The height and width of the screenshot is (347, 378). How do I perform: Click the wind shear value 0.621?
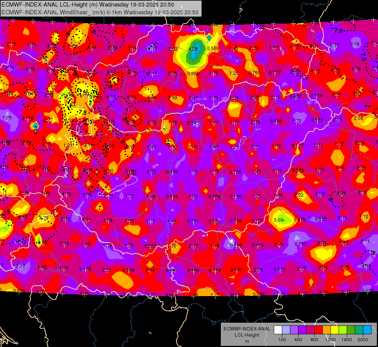pyautogui.click(x=280, y=270)
